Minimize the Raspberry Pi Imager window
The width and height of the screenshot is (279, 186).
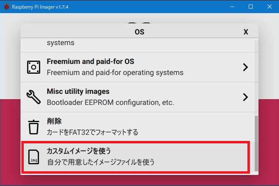pyautogui.click(x=232, y=7)
